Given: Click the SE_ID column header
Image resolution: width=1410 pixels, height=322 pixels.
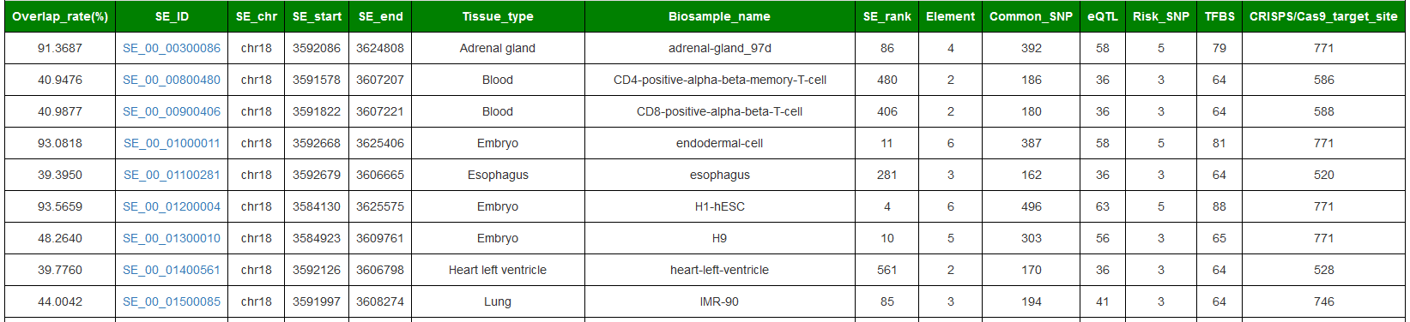Looking at the screenshot, I should click(x=172, y=16).
